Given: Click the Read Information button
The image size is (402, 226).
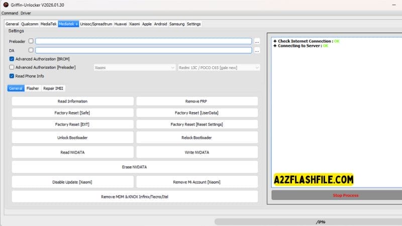Looking at the screenshot, I should (72, 101).
